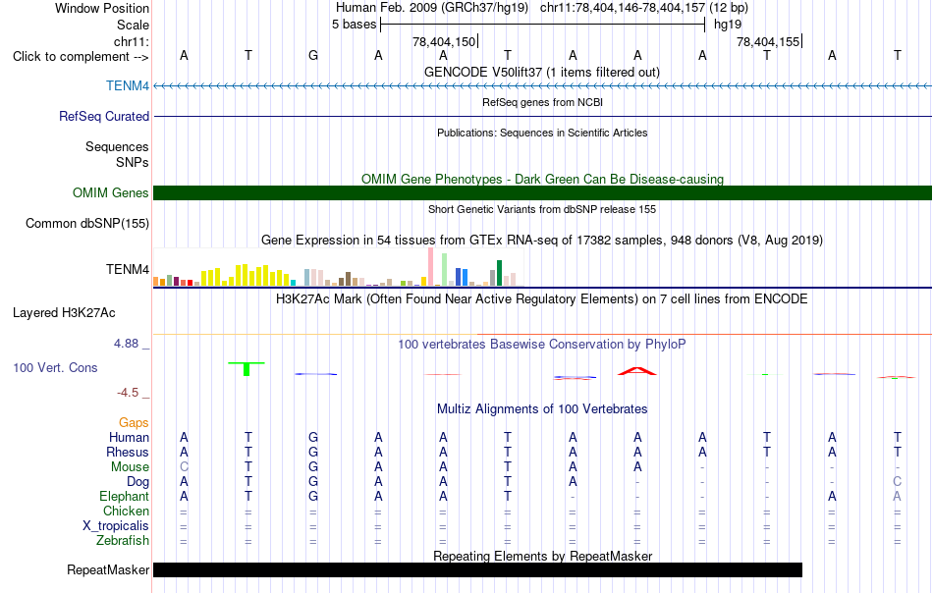Click the 78,404,155 position marker
Screen dimensions: 933x593
pyautogui.click(x=768, y=41)
